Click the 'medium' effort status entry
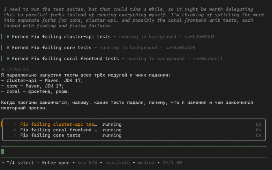Viewport: 272px width, 170px height. 146,163
